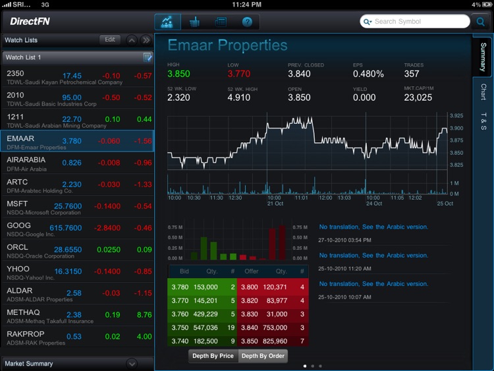Click the offer price 3.800 cell
This screenshot has width=494, height=371.
coord(249,287)
